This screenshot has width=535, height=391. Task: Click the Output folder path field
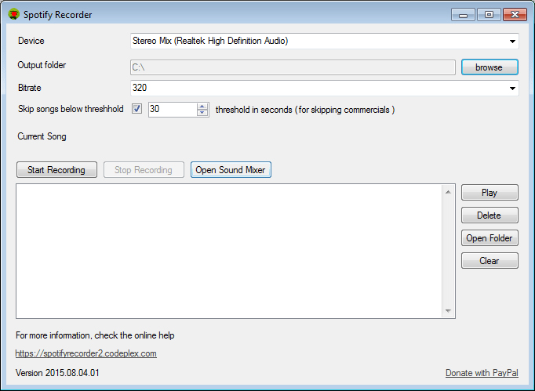point(293,67)
